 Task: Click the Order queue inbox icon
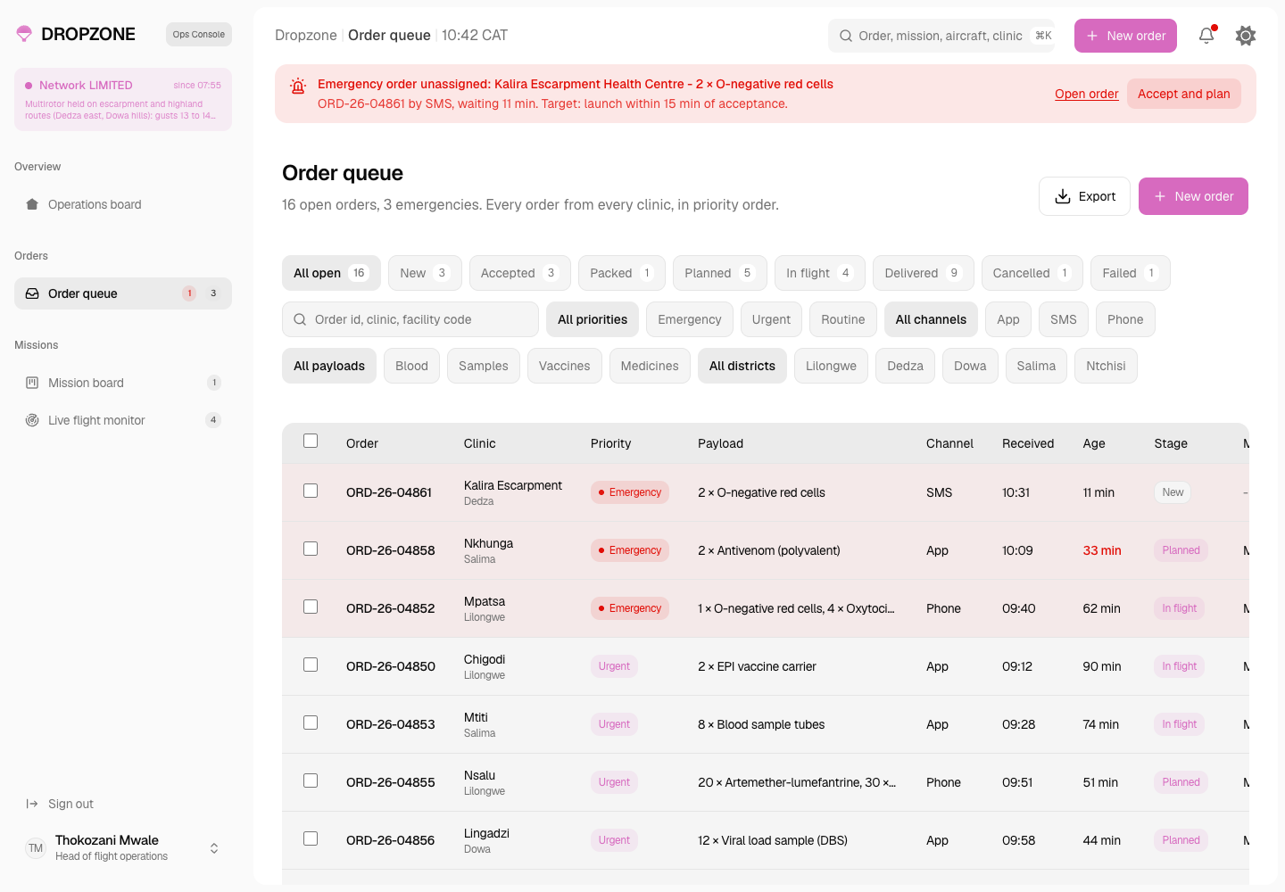pos(32,293)
